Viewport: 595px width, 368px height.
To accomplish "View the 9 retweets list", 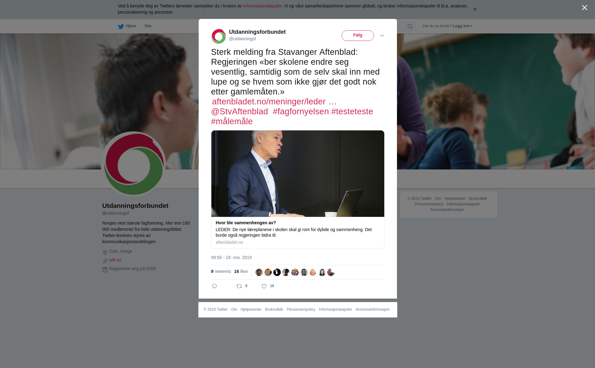I will click(x=221, y=271).
